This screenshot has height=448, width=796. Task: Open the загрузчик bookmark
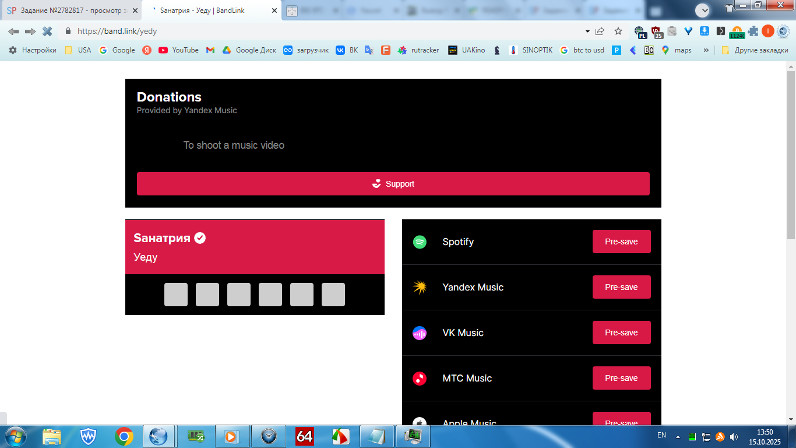coord(306,50)
